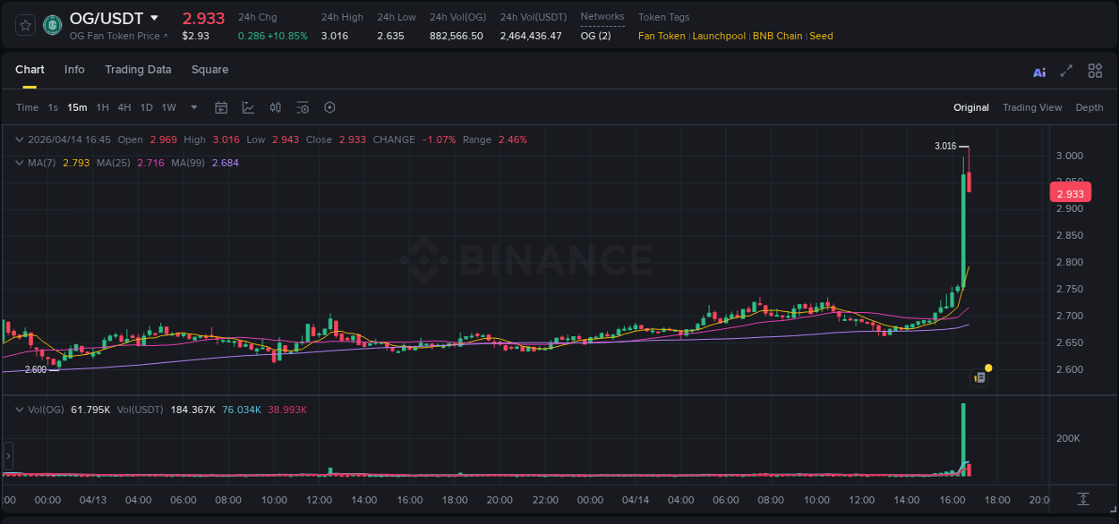Click the candlestick comparison icon
This screenshot has width=1119, height=524.
[x=275, y=106]
